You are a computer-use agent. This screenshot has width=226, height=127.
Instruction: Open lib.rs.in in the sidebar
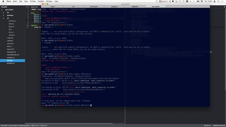[11, 32]
